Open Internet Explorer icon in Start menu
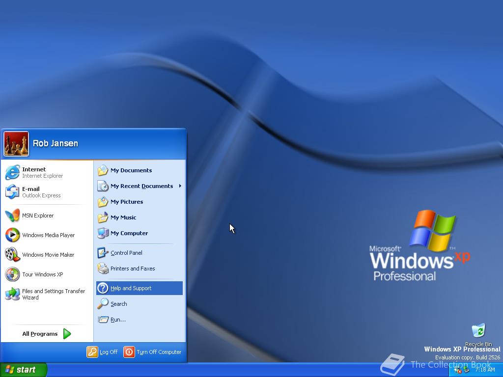Image resolution: width=503 pixels, height=377 pixels. coord(12,172)
